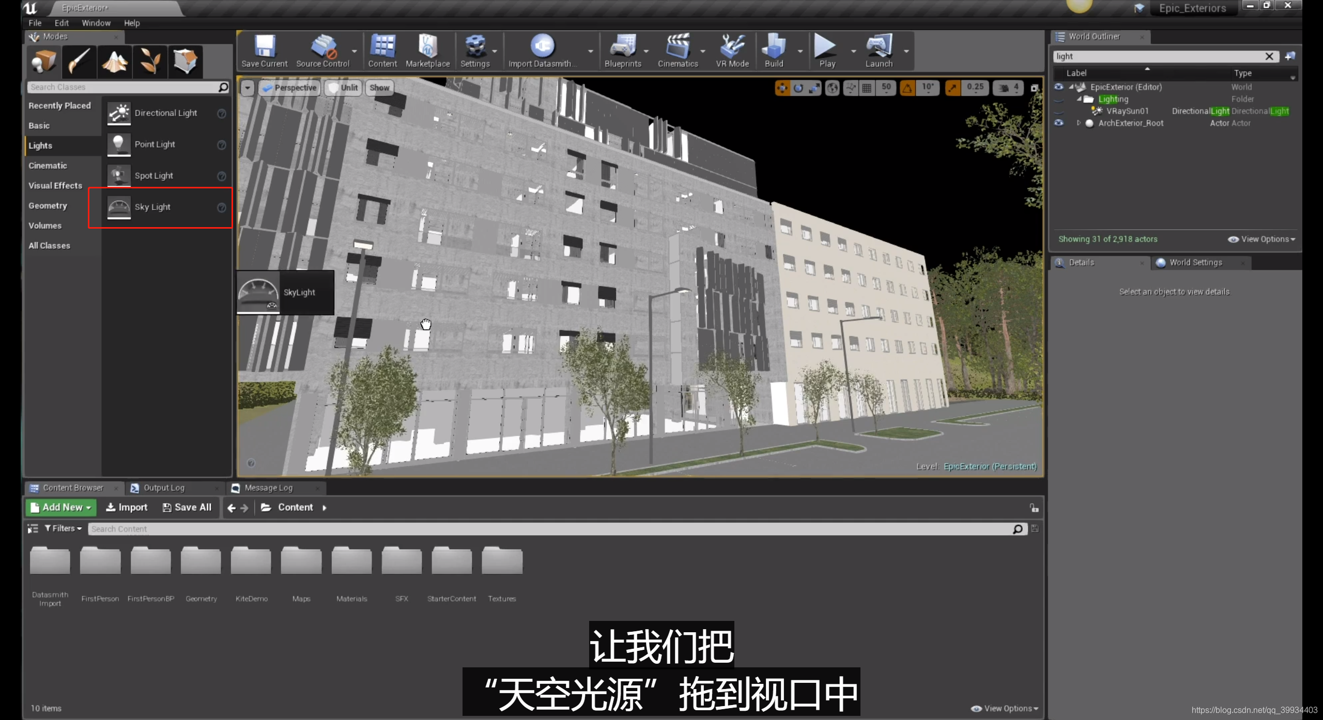Toggle Unlit view mode in the viewport
Viewport: 1323px width, 720px height.
point(343,88)
